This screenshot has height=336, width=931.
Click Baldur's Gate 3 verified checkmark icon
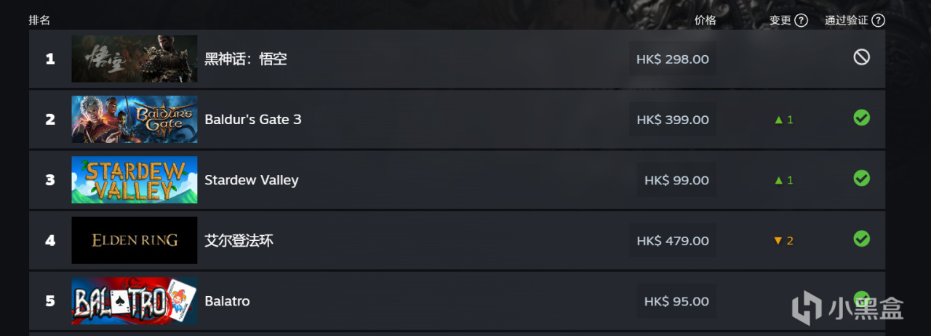click(x=861, y=118)
